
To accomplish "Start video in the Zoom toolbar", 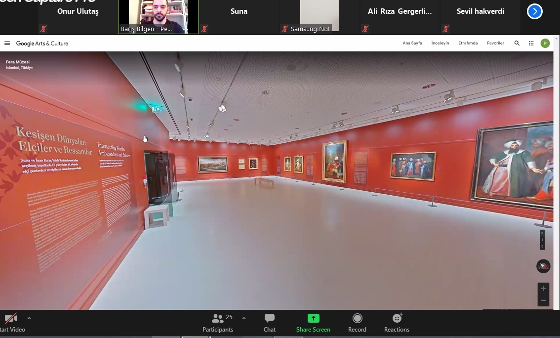I will 11,323.
